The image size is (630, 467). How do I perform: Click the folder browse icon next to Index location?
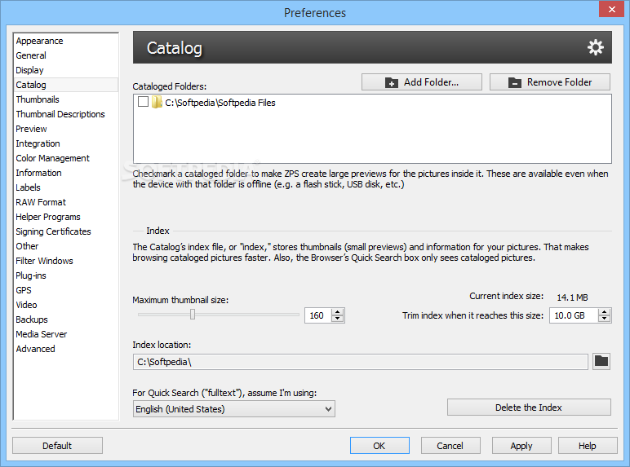[x=601, y=361]
